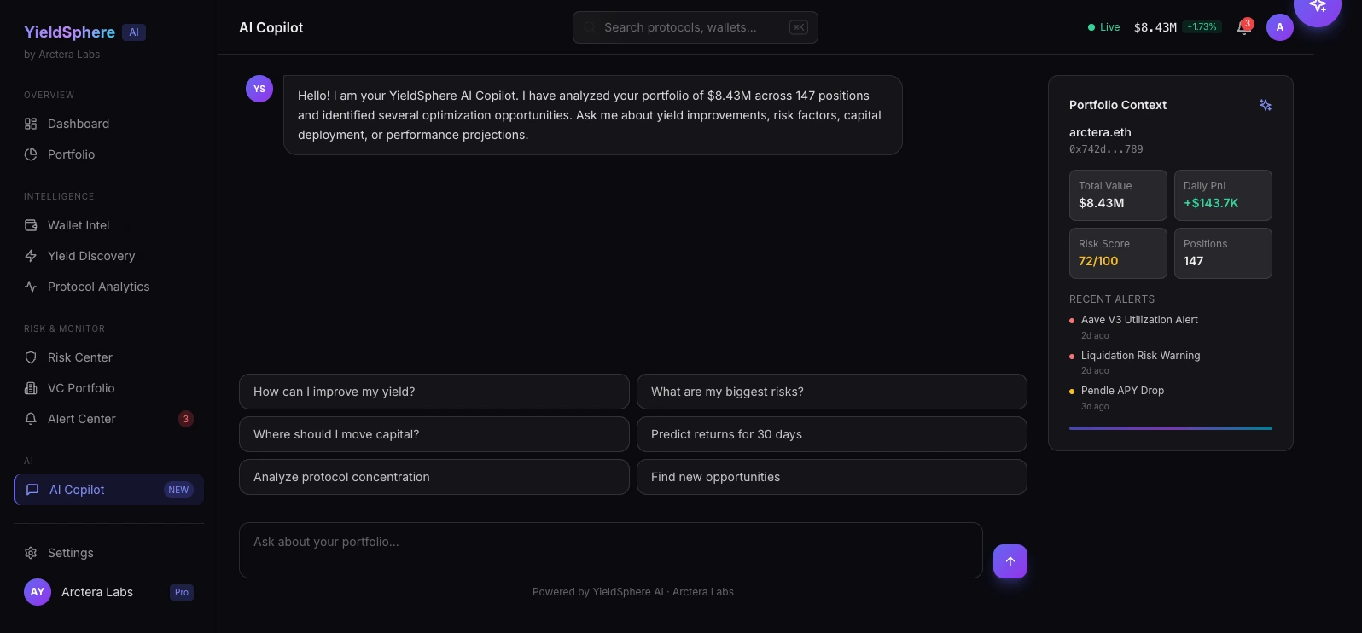Choose 'Predict returns for 30 days'
The width and height of the screenshot is (1362, 633).
[x=832, y=434]
